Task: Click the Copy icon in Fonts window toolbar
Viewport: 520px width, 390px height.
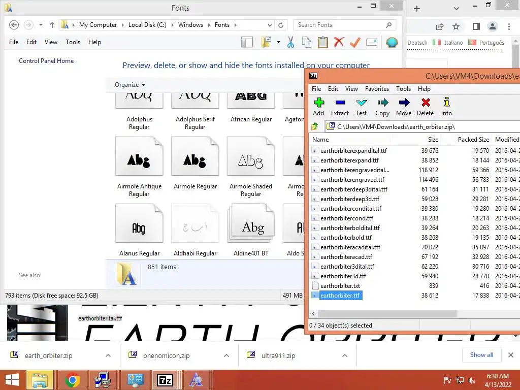Action: (x=307, y=43)
